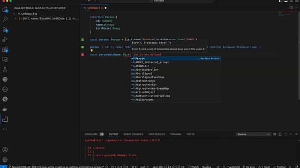
Task: Pick ActiveXObject from suggestions
Action: tap(176, 92)
